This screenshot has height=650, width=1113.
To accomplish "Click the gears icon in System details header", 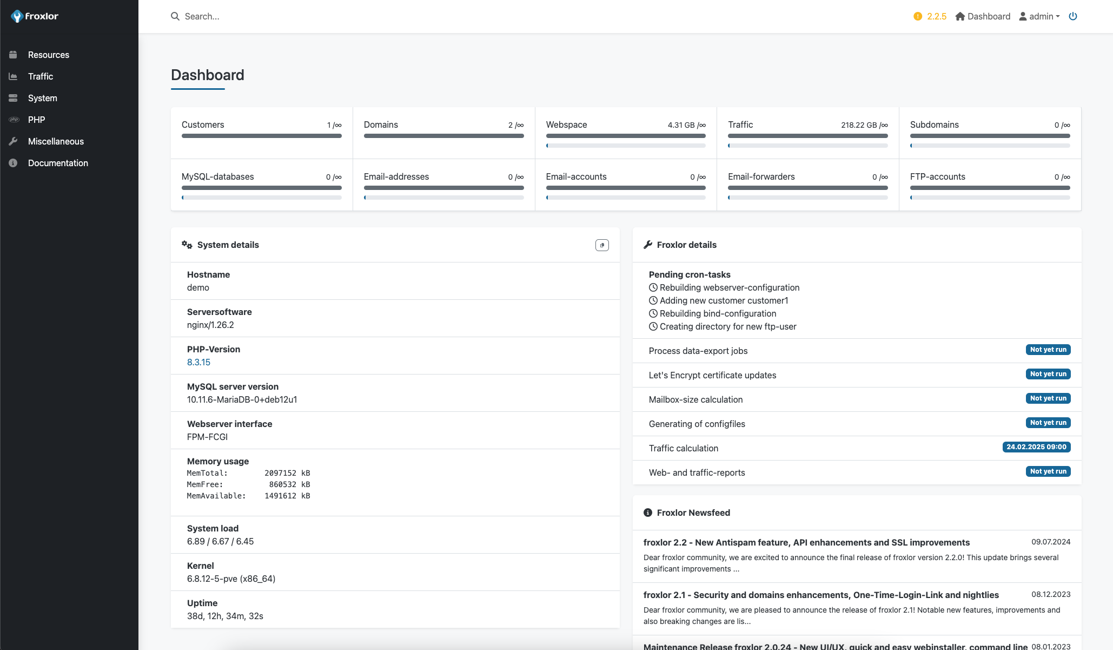I will pyautogui.click(x=187, y=245).
